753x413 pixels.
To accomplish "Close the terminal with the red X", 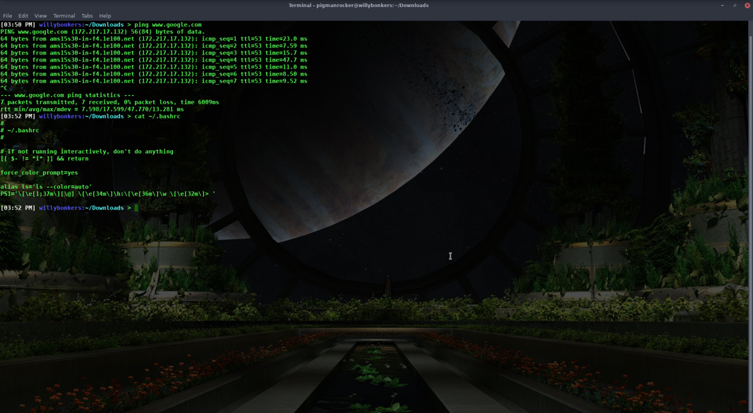I will (x=747, y=5).
